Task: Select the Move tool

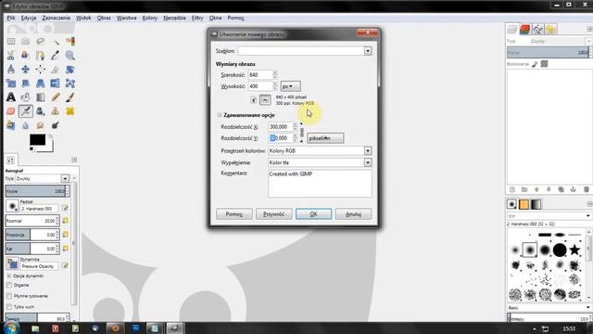Action: tap(25, 70)
